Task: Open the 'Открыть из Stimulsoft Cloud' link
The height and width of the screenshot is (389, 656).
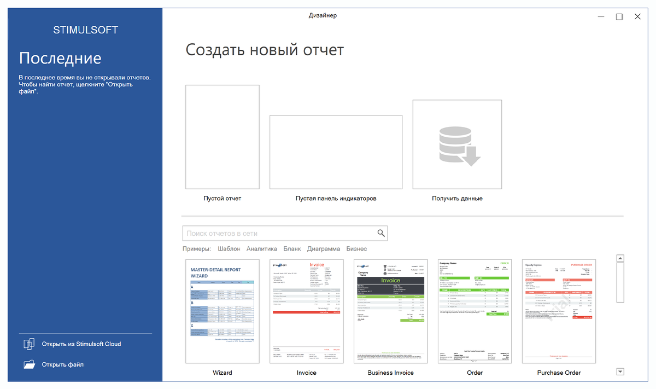Action: tap(81, 344)
